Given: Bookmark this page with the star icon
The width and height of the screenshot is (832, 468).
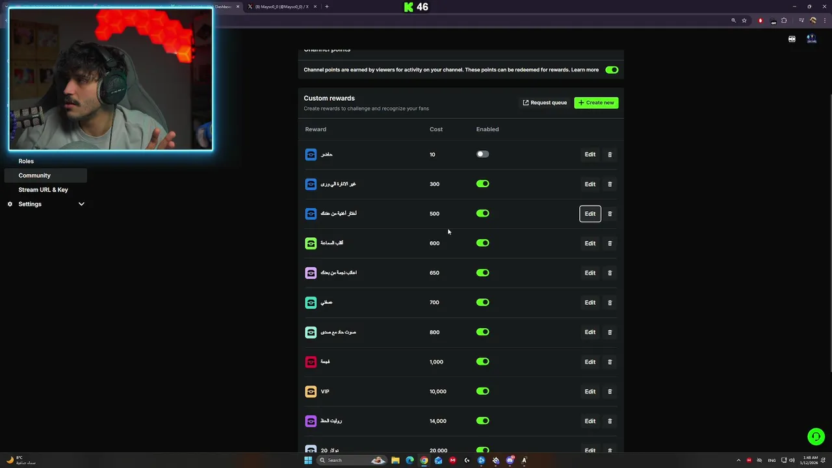Looking at the screenshot, I should [x=744, y=21].
